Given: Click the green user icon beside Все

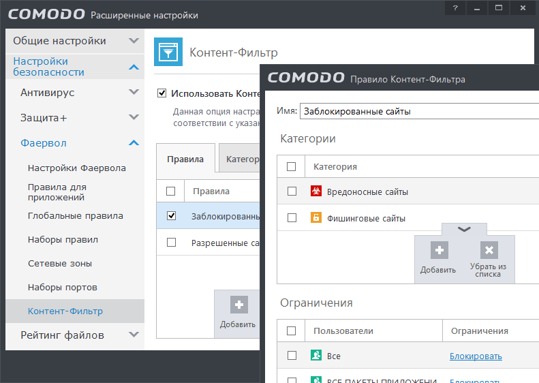Looking at the screenshot, I should tap(316, 355).
